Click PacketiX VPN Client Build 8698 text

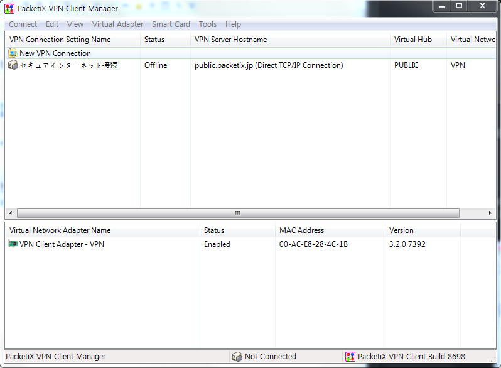(x=412, y=357)
